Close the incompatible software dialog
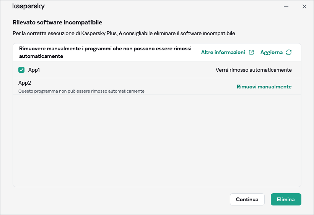The width and height of the screenshot is (314, 215). [x=304, y=6]
